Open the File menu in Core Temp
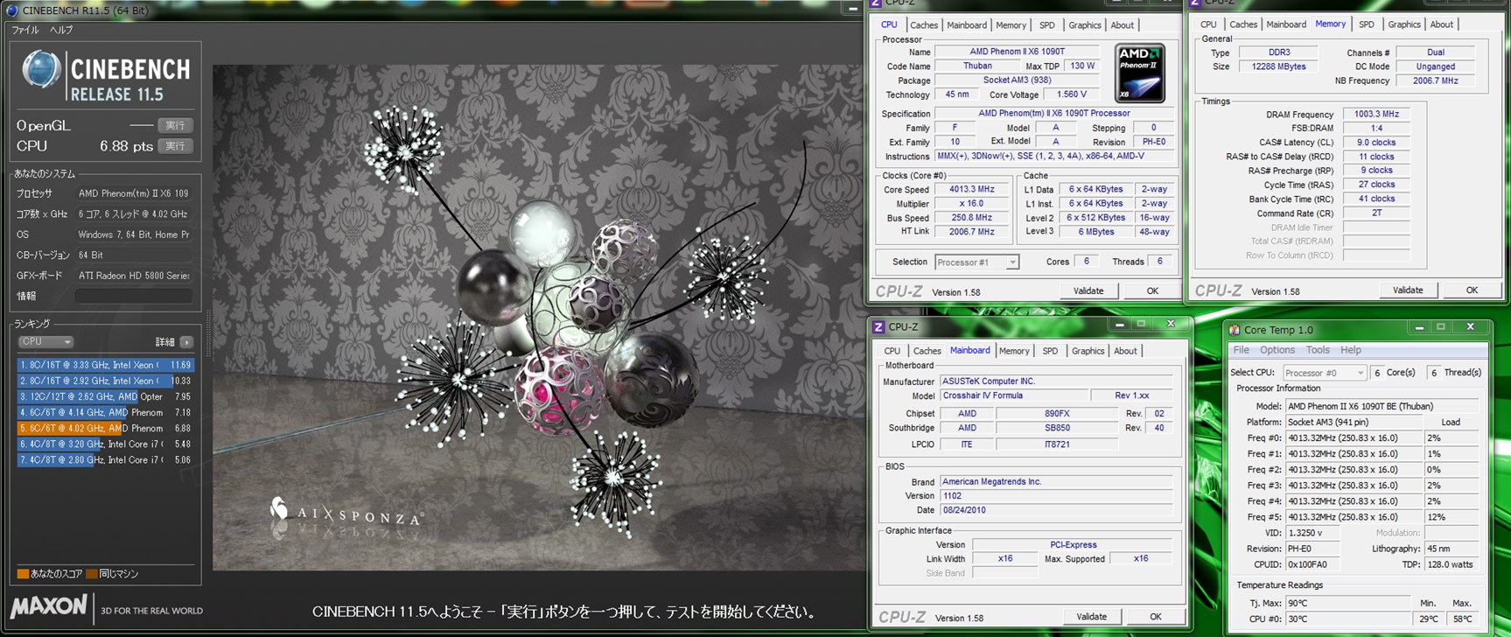This screenshot has height=637, width=1511. (x=1241, y=350)
